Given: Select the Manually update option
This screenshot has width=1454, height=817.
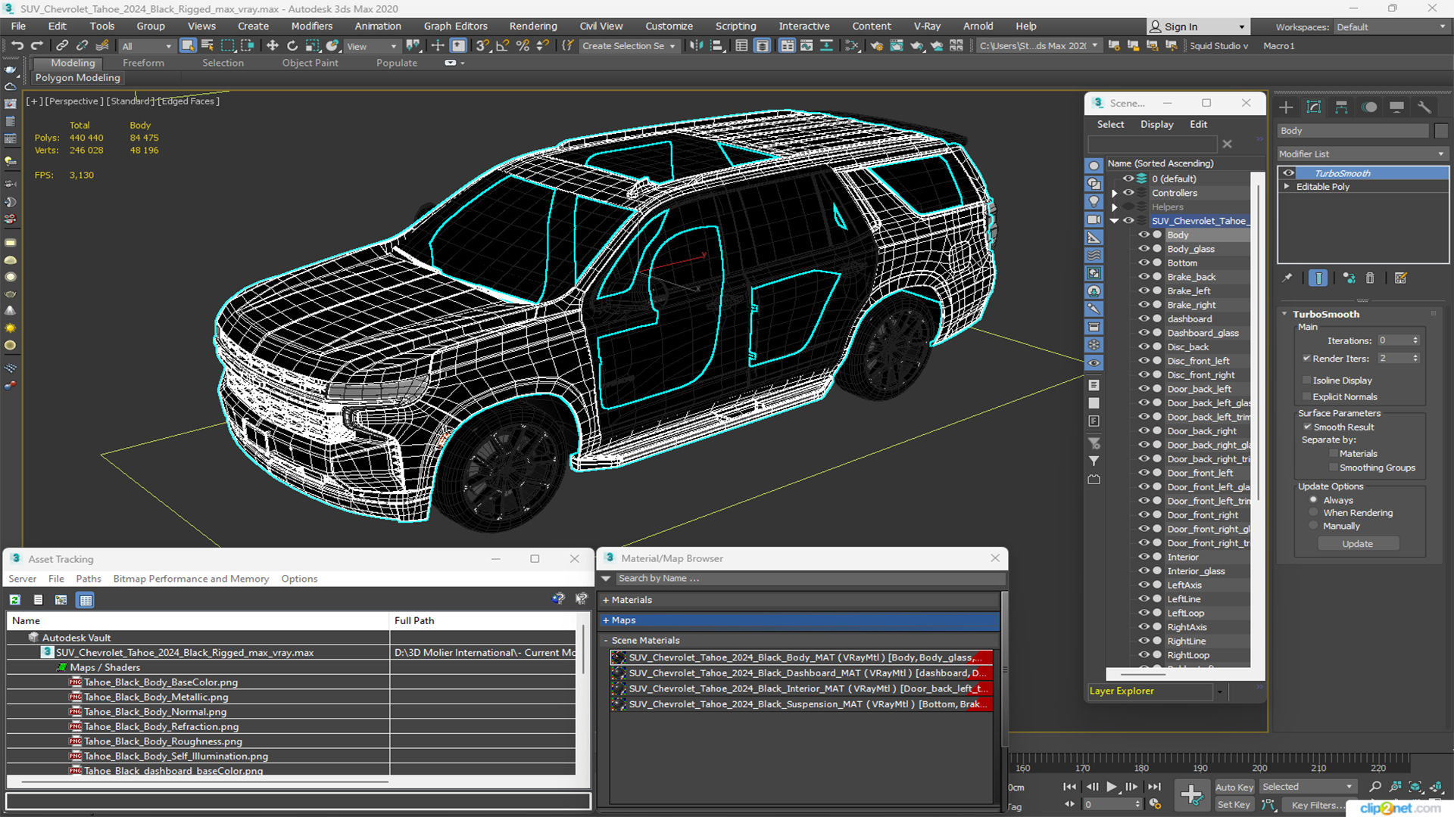Looking at the screenshot, I should pos(1314,527).
